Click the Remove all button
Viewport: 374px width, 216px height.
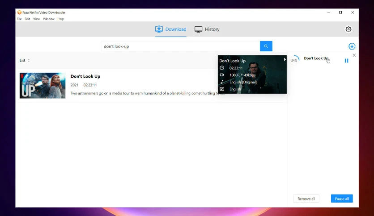click(x=306, y=199)
